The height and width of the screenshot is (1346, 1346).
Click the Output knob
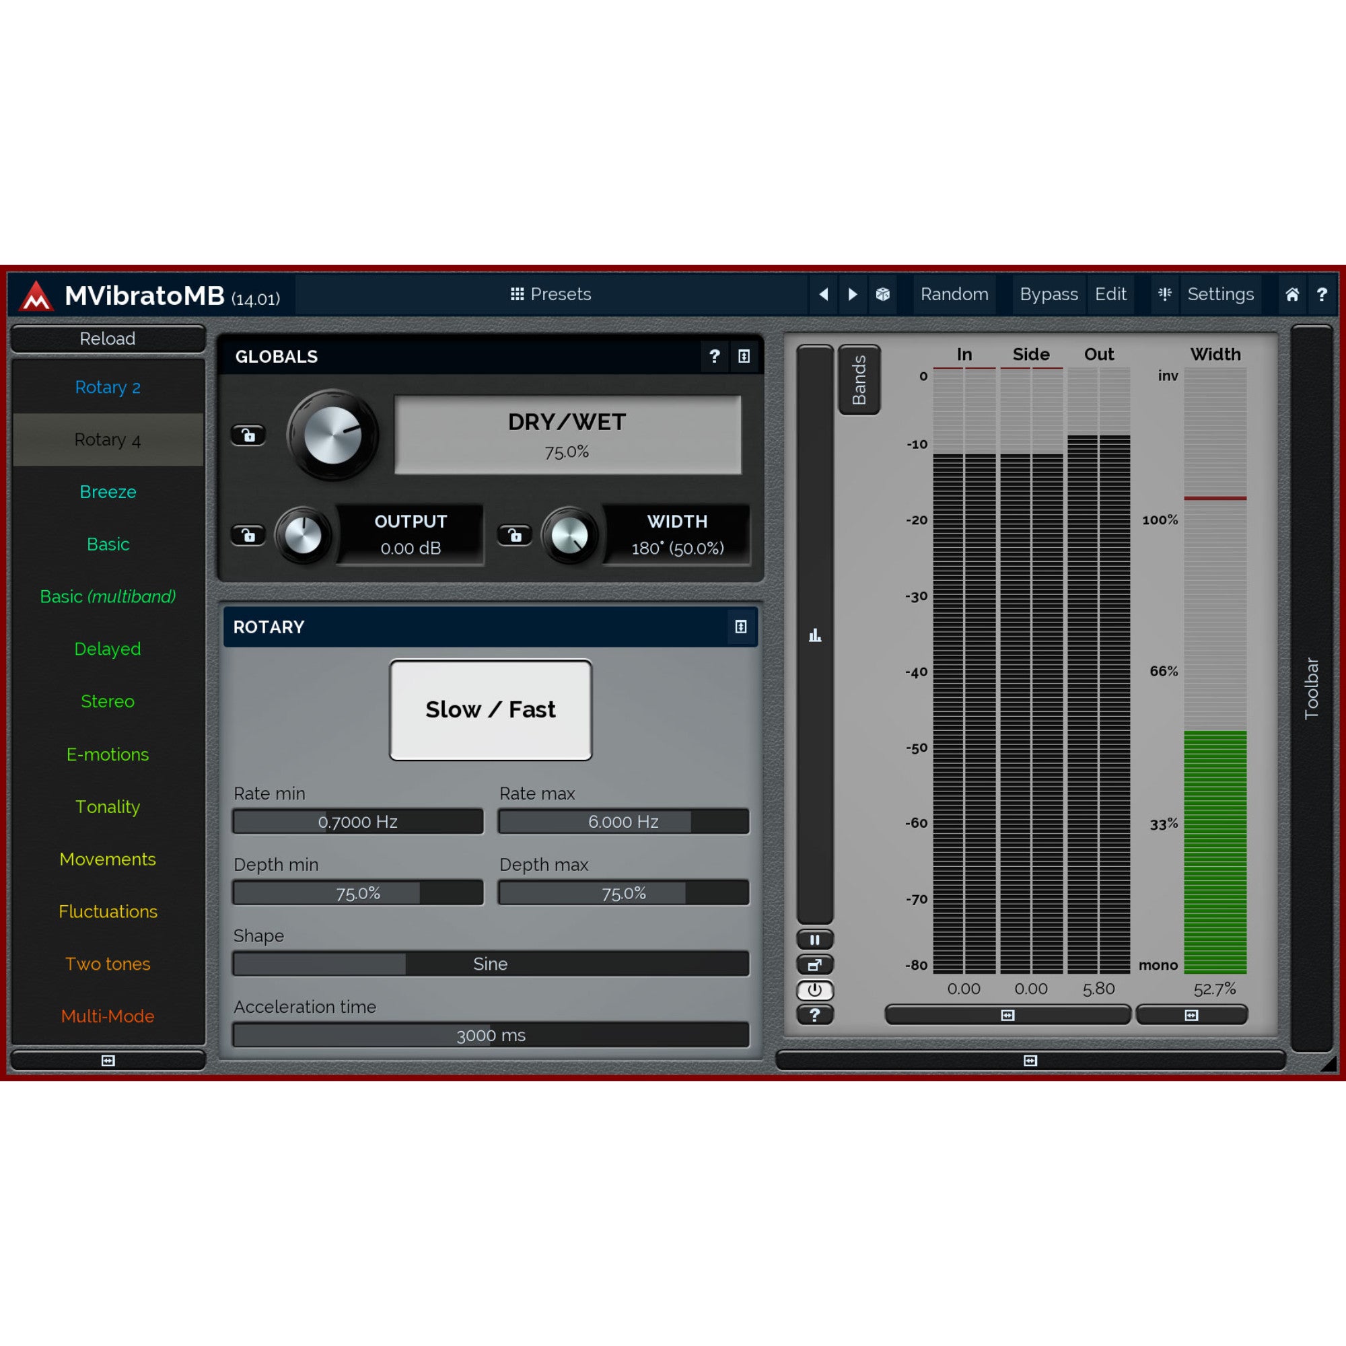[x=303, y=535]
